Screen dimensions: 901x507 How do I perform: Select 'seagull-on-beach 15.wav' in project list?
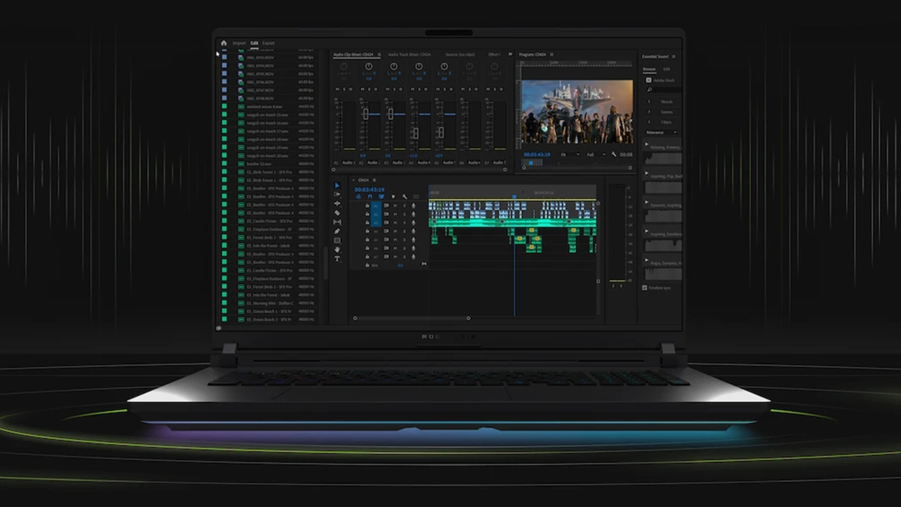point(268,115)
